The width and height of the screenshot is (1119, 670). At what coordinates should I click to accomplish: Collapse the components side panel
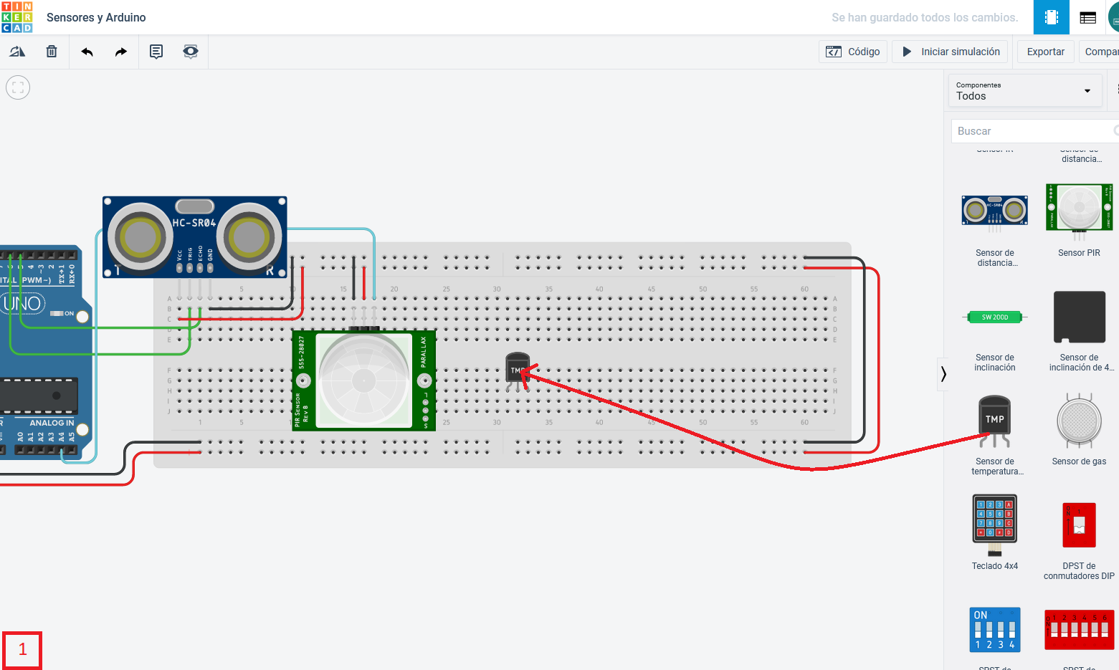943,374
